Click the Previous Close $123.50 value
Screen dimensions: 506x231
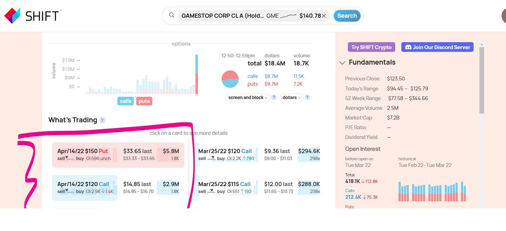point(396,79)
